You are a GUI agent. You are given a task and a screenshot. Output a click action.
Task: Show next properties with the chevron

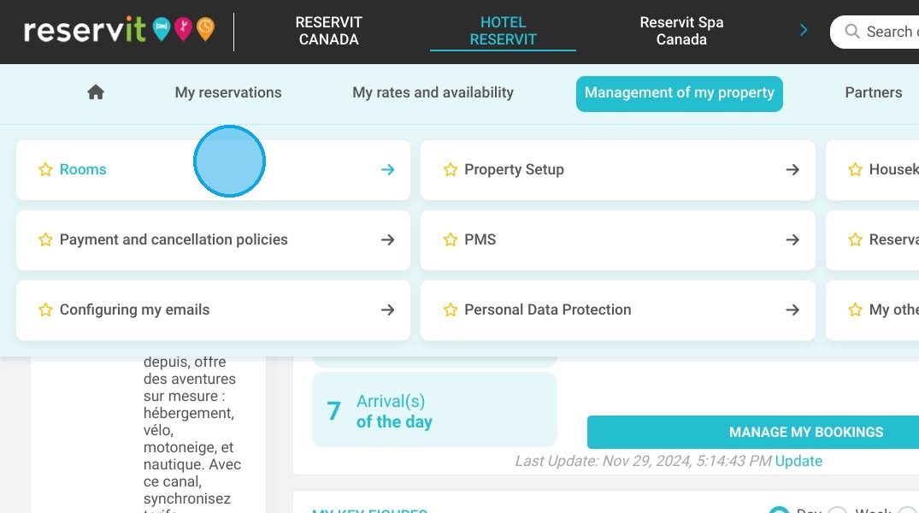pos(804,31)
